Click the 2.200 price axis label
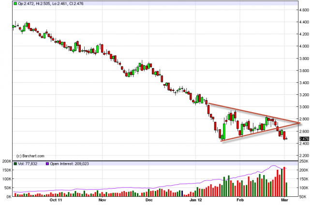Image resolution: width=312 pixels, height=207 pixels. click(x=304, y=155)
